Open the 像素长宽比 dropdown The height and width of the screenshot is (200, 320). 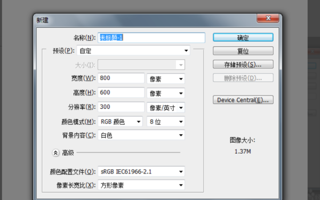tap(141, 185)
